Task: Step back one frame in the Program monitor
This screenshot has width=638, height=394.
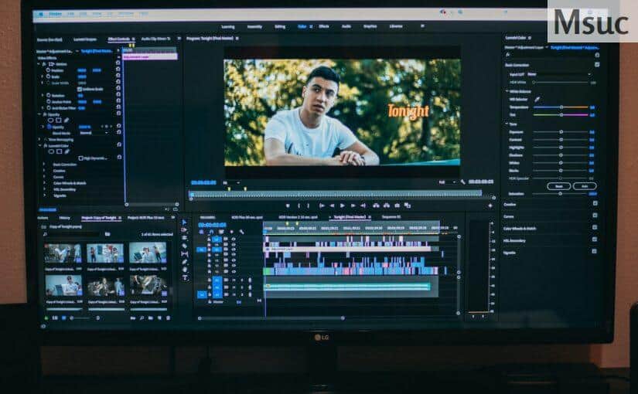Action: pos(332,205)
